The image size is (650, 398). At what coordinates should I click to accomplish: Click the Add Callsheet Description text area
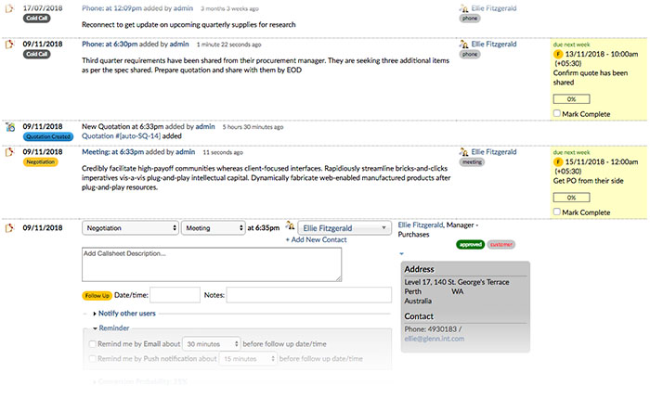211,264
